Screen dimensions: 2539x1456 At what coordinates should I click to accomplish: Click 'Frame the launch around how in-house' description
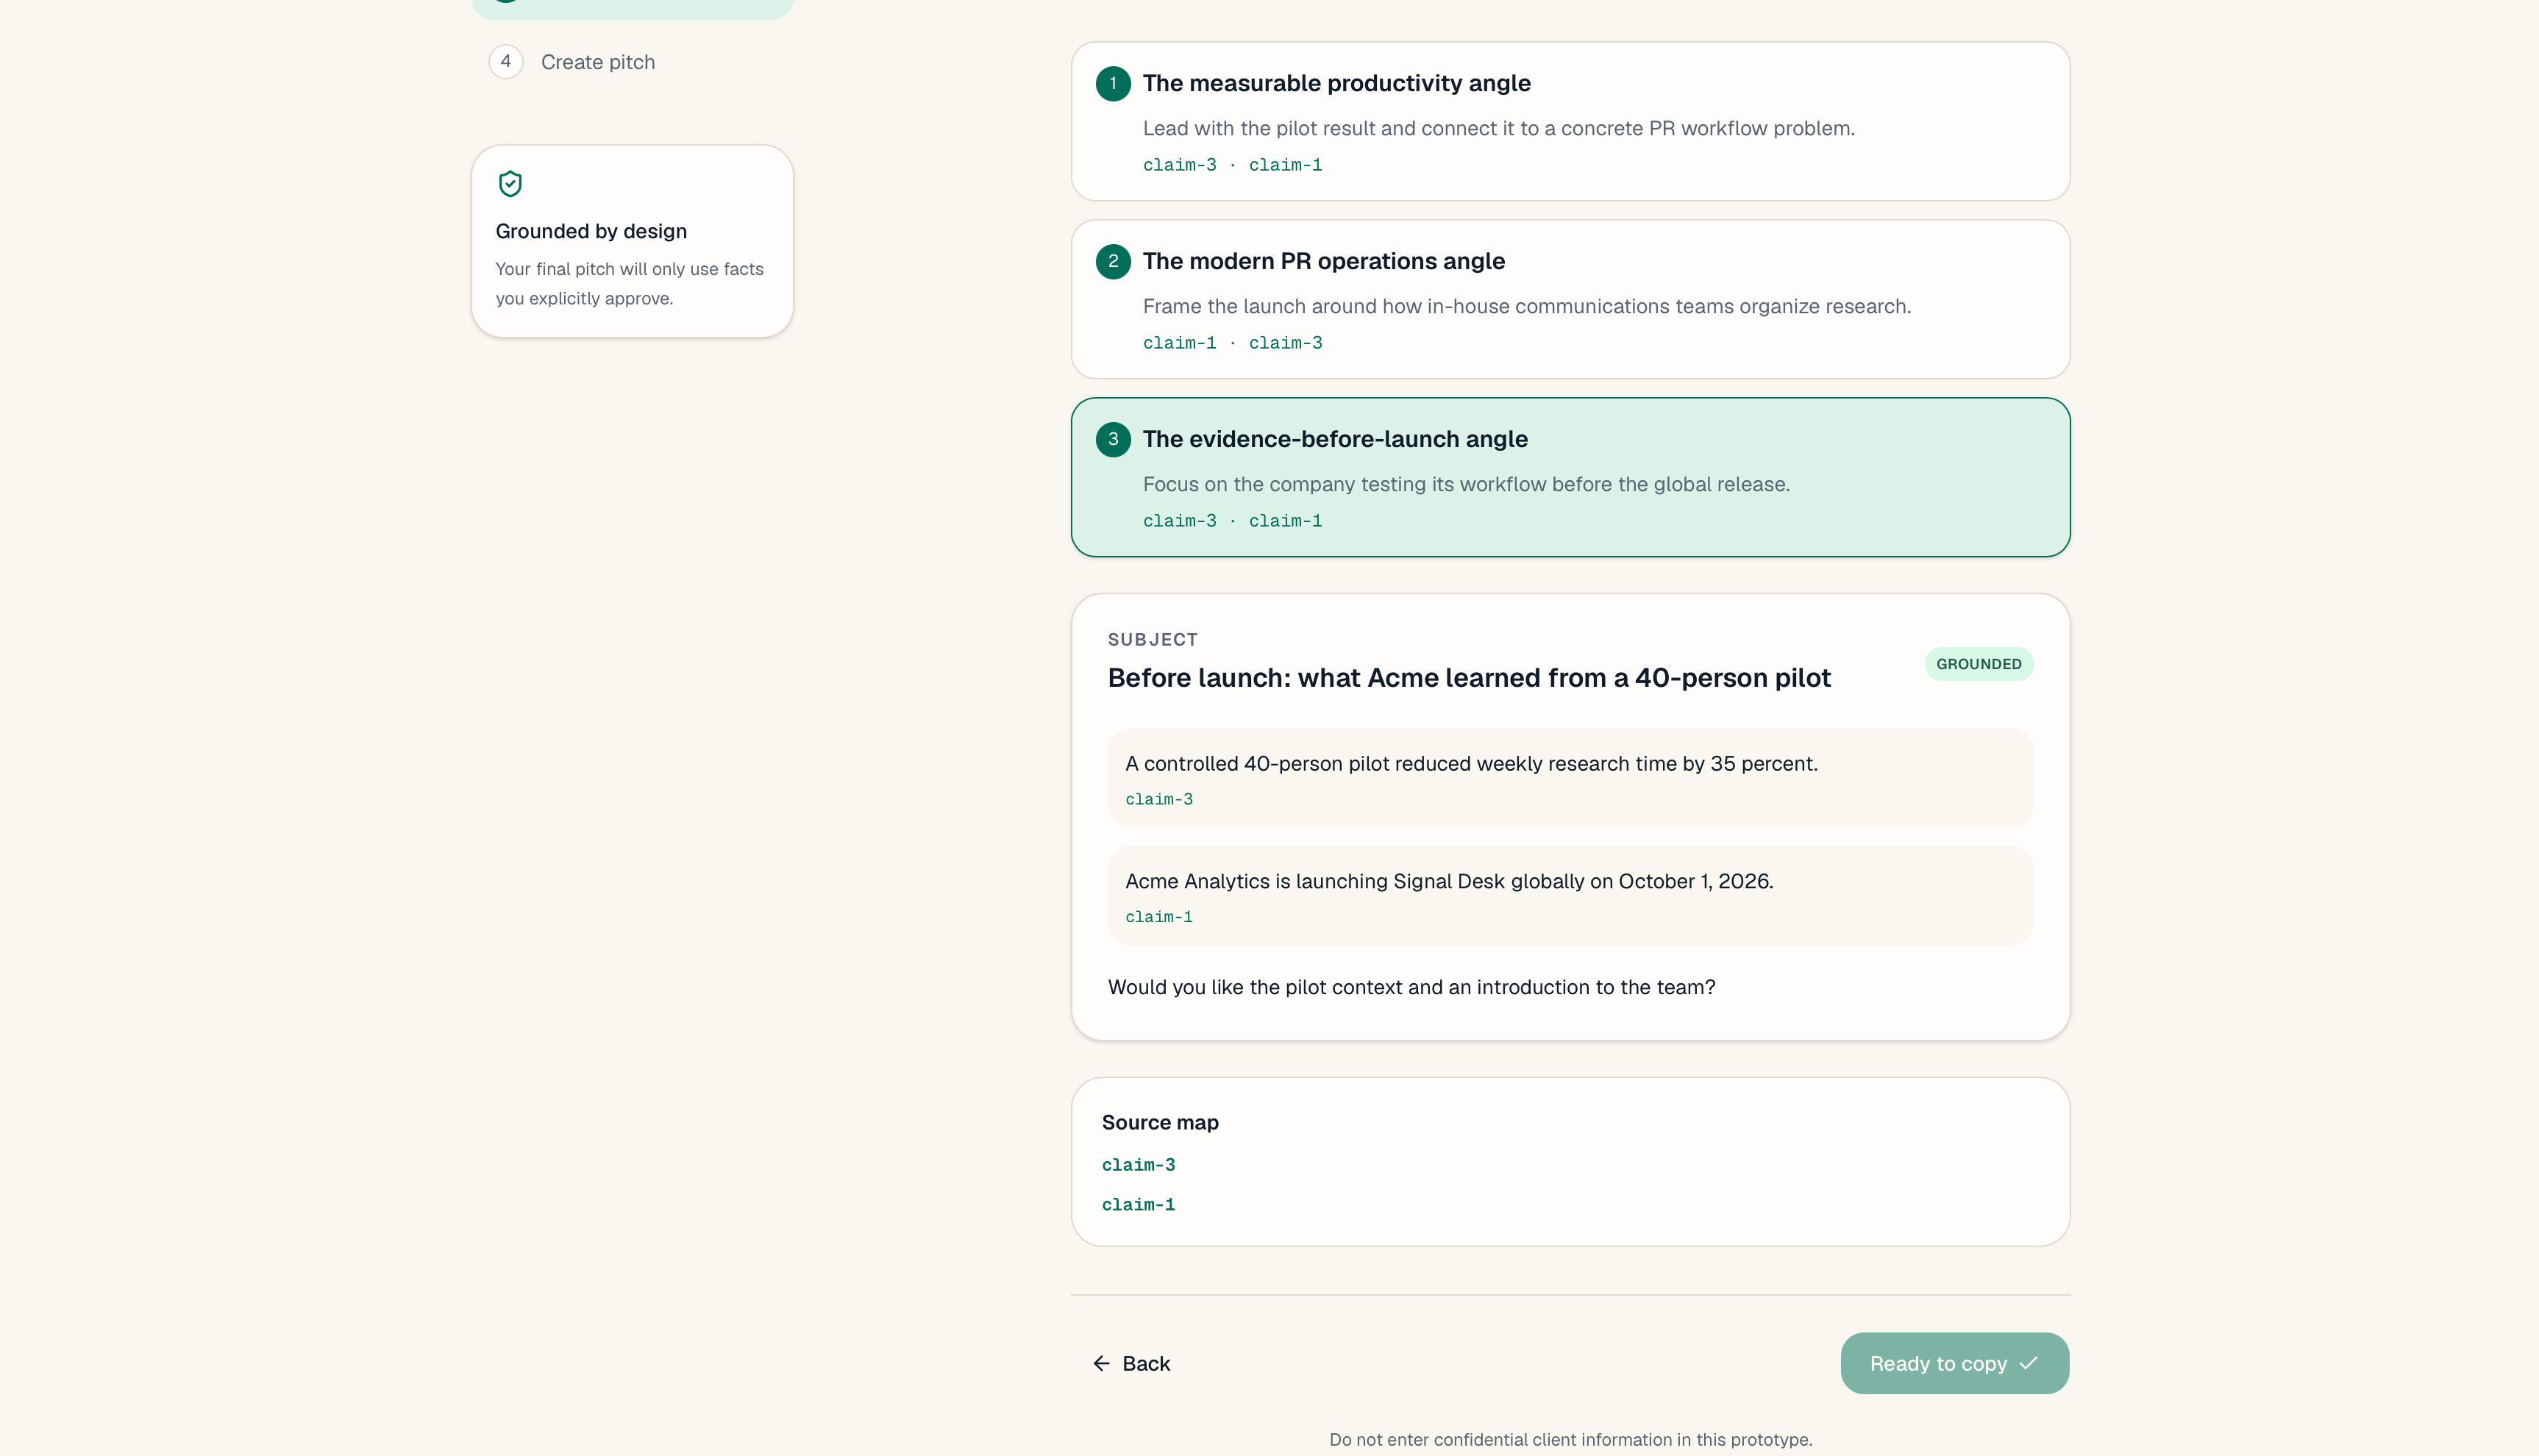coord(1526,307)
